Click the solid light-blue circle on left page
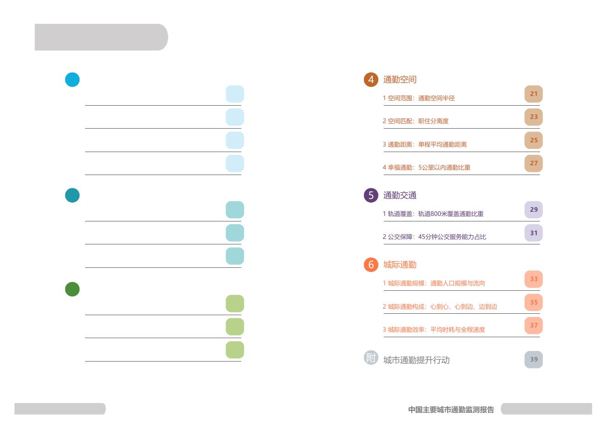The width and height of the screenshot is (608, 430). click(x=72, y=79)
